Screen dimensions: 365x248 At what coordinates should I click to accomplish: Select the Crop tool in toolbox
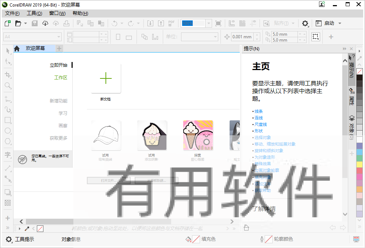pyautogui.click(x=8, y=75)
